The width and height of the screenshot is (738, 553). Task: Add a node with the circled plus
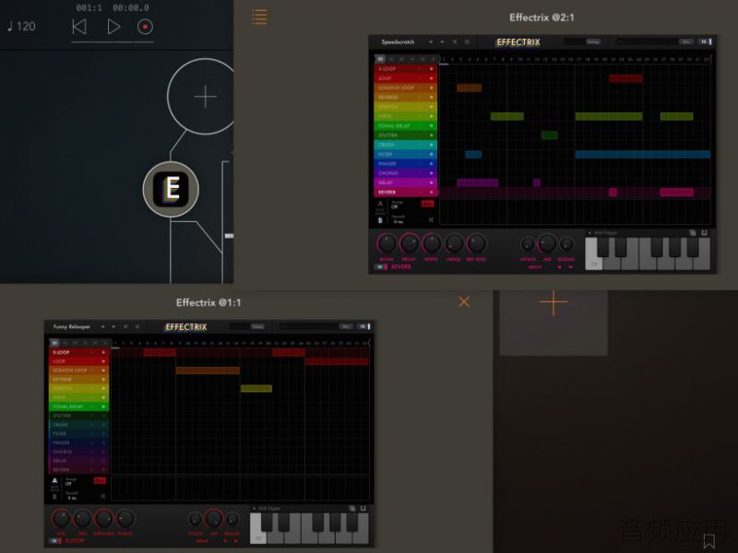(205, 97)
